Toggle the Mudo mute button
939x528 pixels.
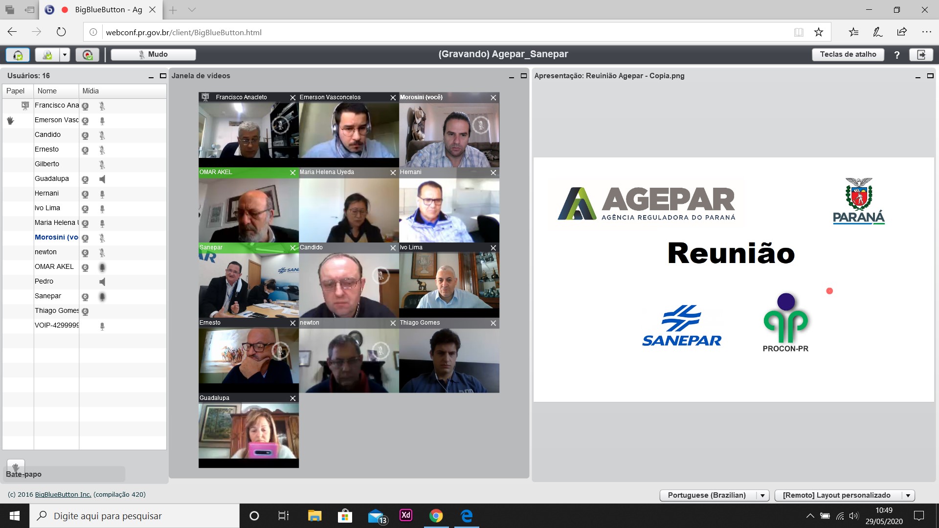click(x=153, y=55)
